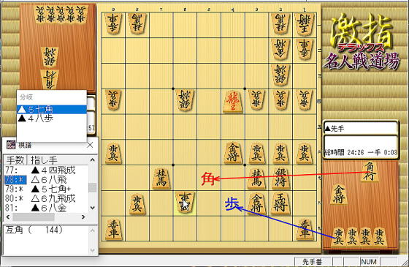Click the 手数 column header
Viewport: 409px width, 267px height.
(x=15, y=160)
